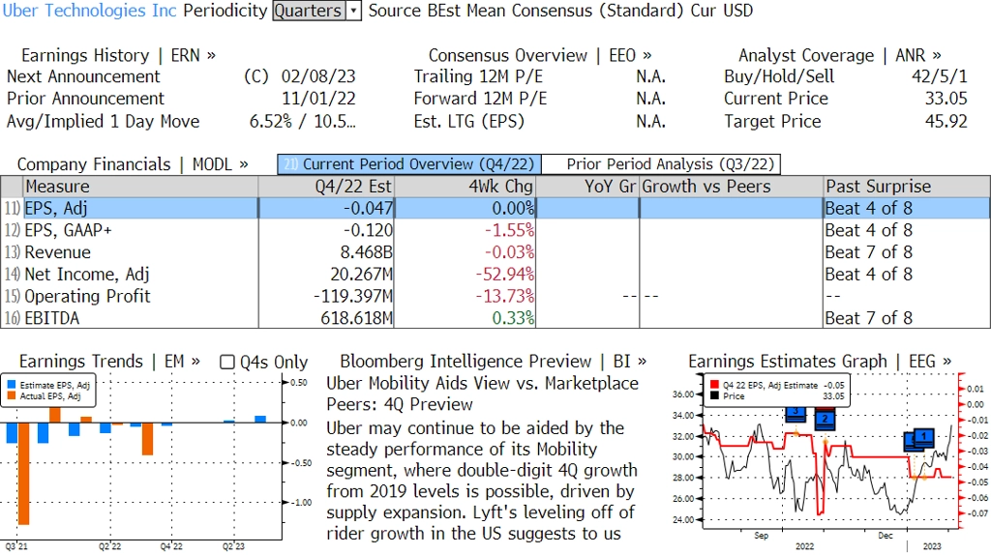Image resolution: width=991 pixels, height=555 pixels.
Task: Open Bloomberg Intelligence Preview BI link
Action: 493,362
